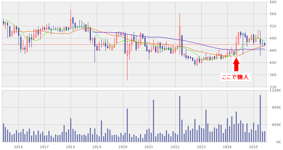Click the 2021 year label on time axis
The height and width of the screenshot is (150, 283).
(149, 147)
